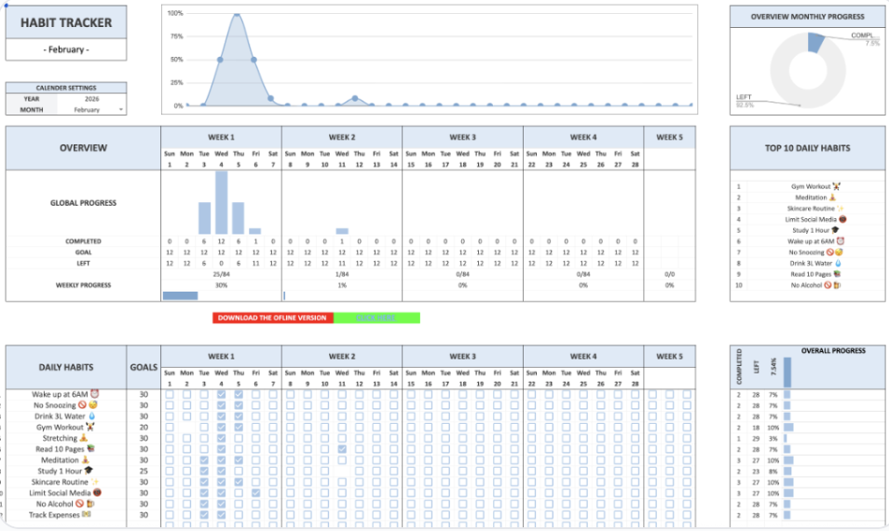Select the CALENDER SETTINGS header cell
The width and height of the screenshot is (889, 531).
(66, 88)
